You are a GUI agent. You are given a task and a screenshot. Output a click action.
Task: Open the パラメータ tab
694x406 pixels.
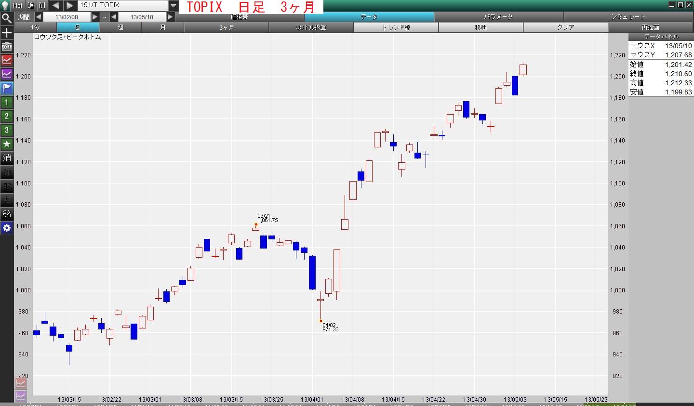pos(498,17)
